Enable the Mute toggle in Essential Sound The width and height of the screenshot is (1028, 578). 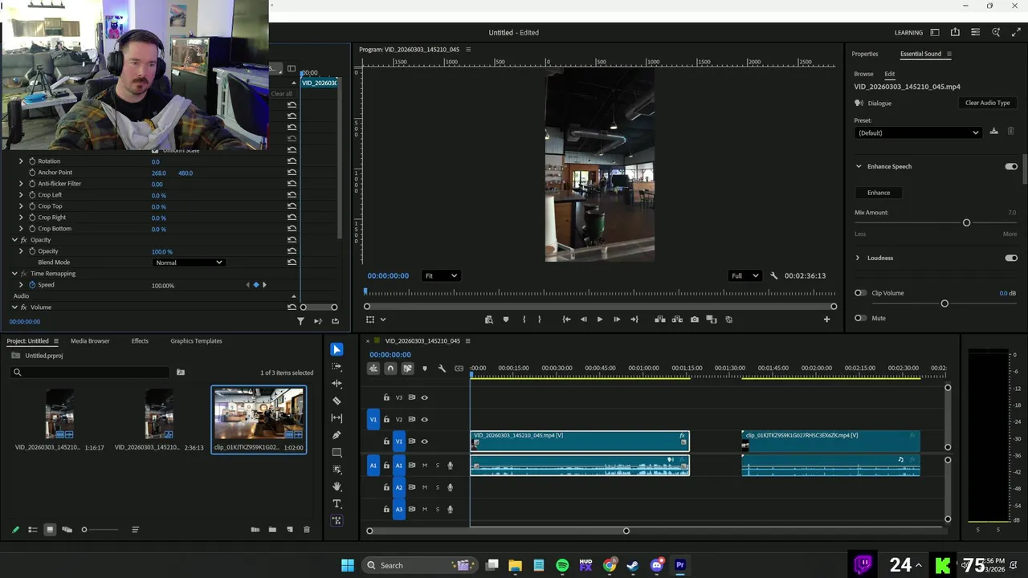pos(860,318)
